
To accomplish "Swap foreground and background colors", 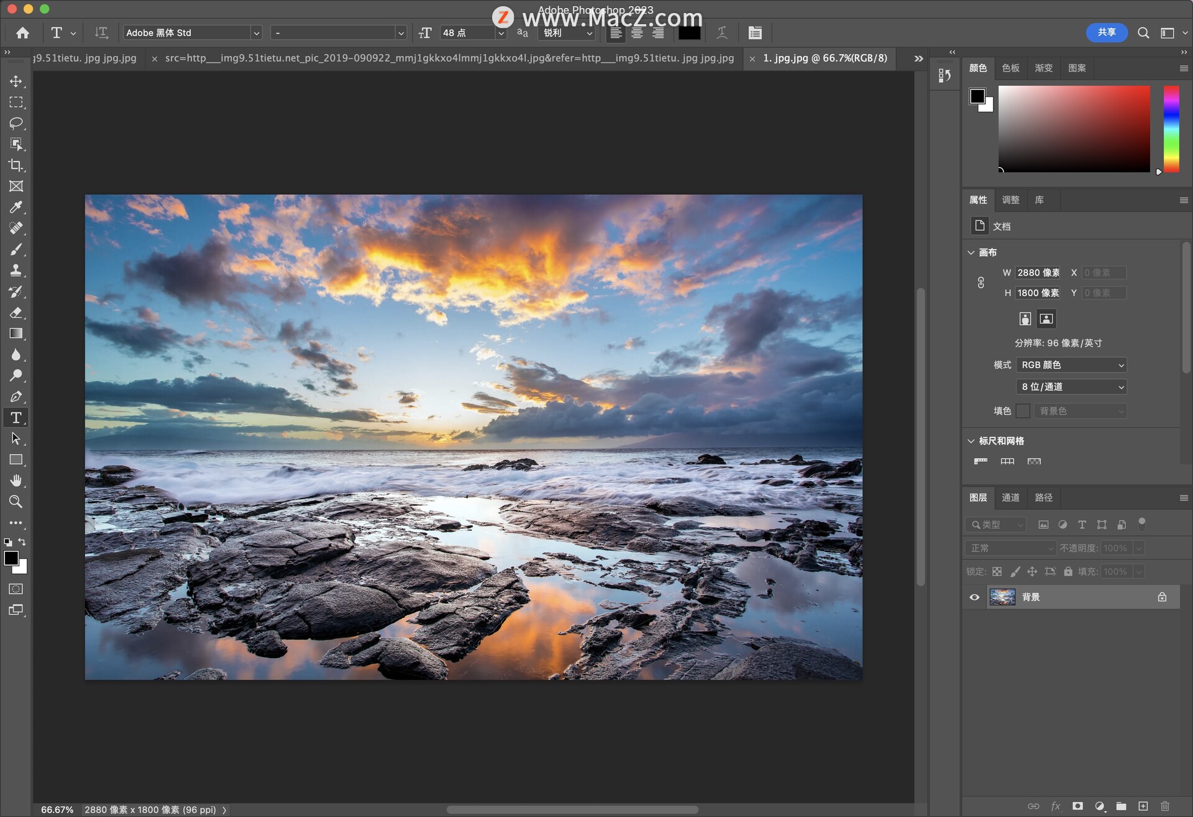I will point(22,542).
